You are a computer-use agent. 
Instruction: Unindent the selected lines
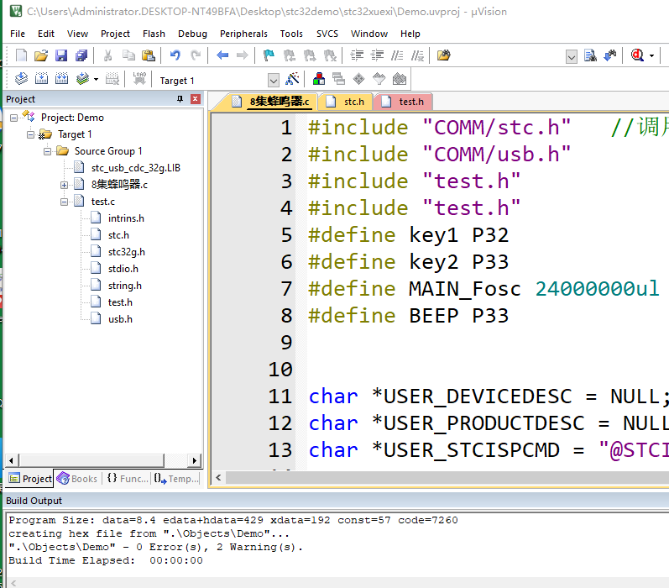(377, 55)
